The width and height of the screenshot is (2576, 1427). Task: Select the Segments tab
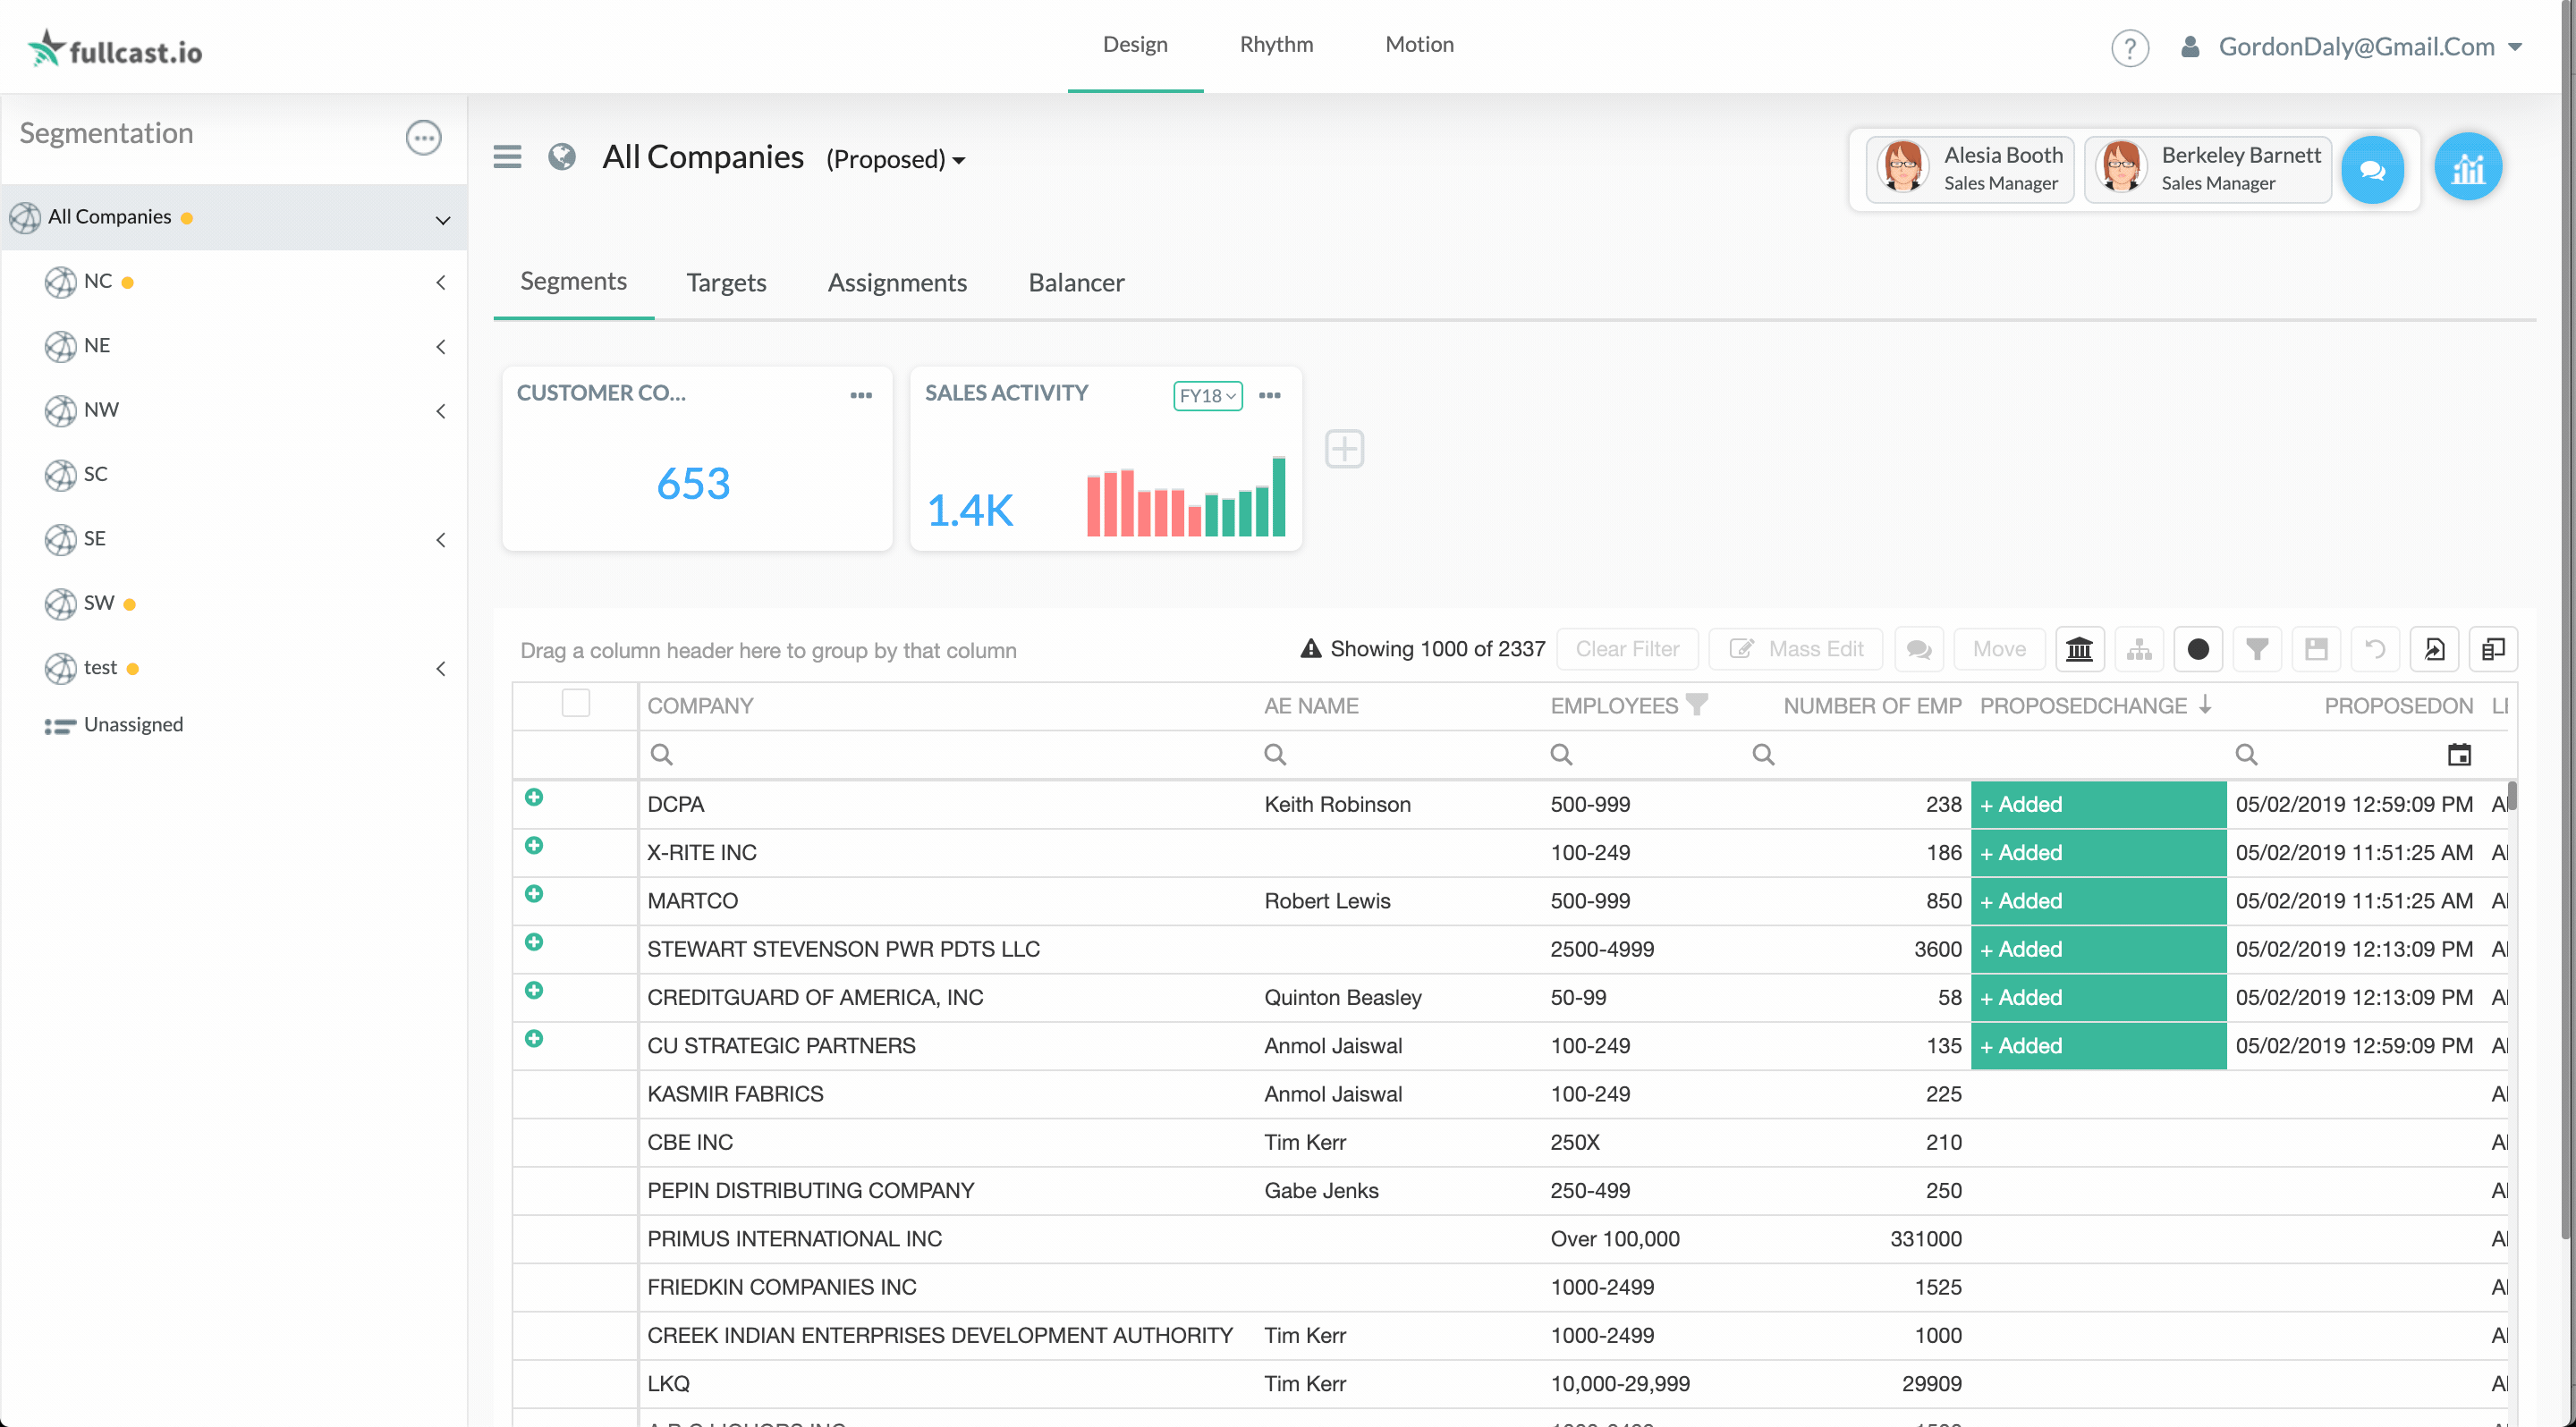pos(573,282)
